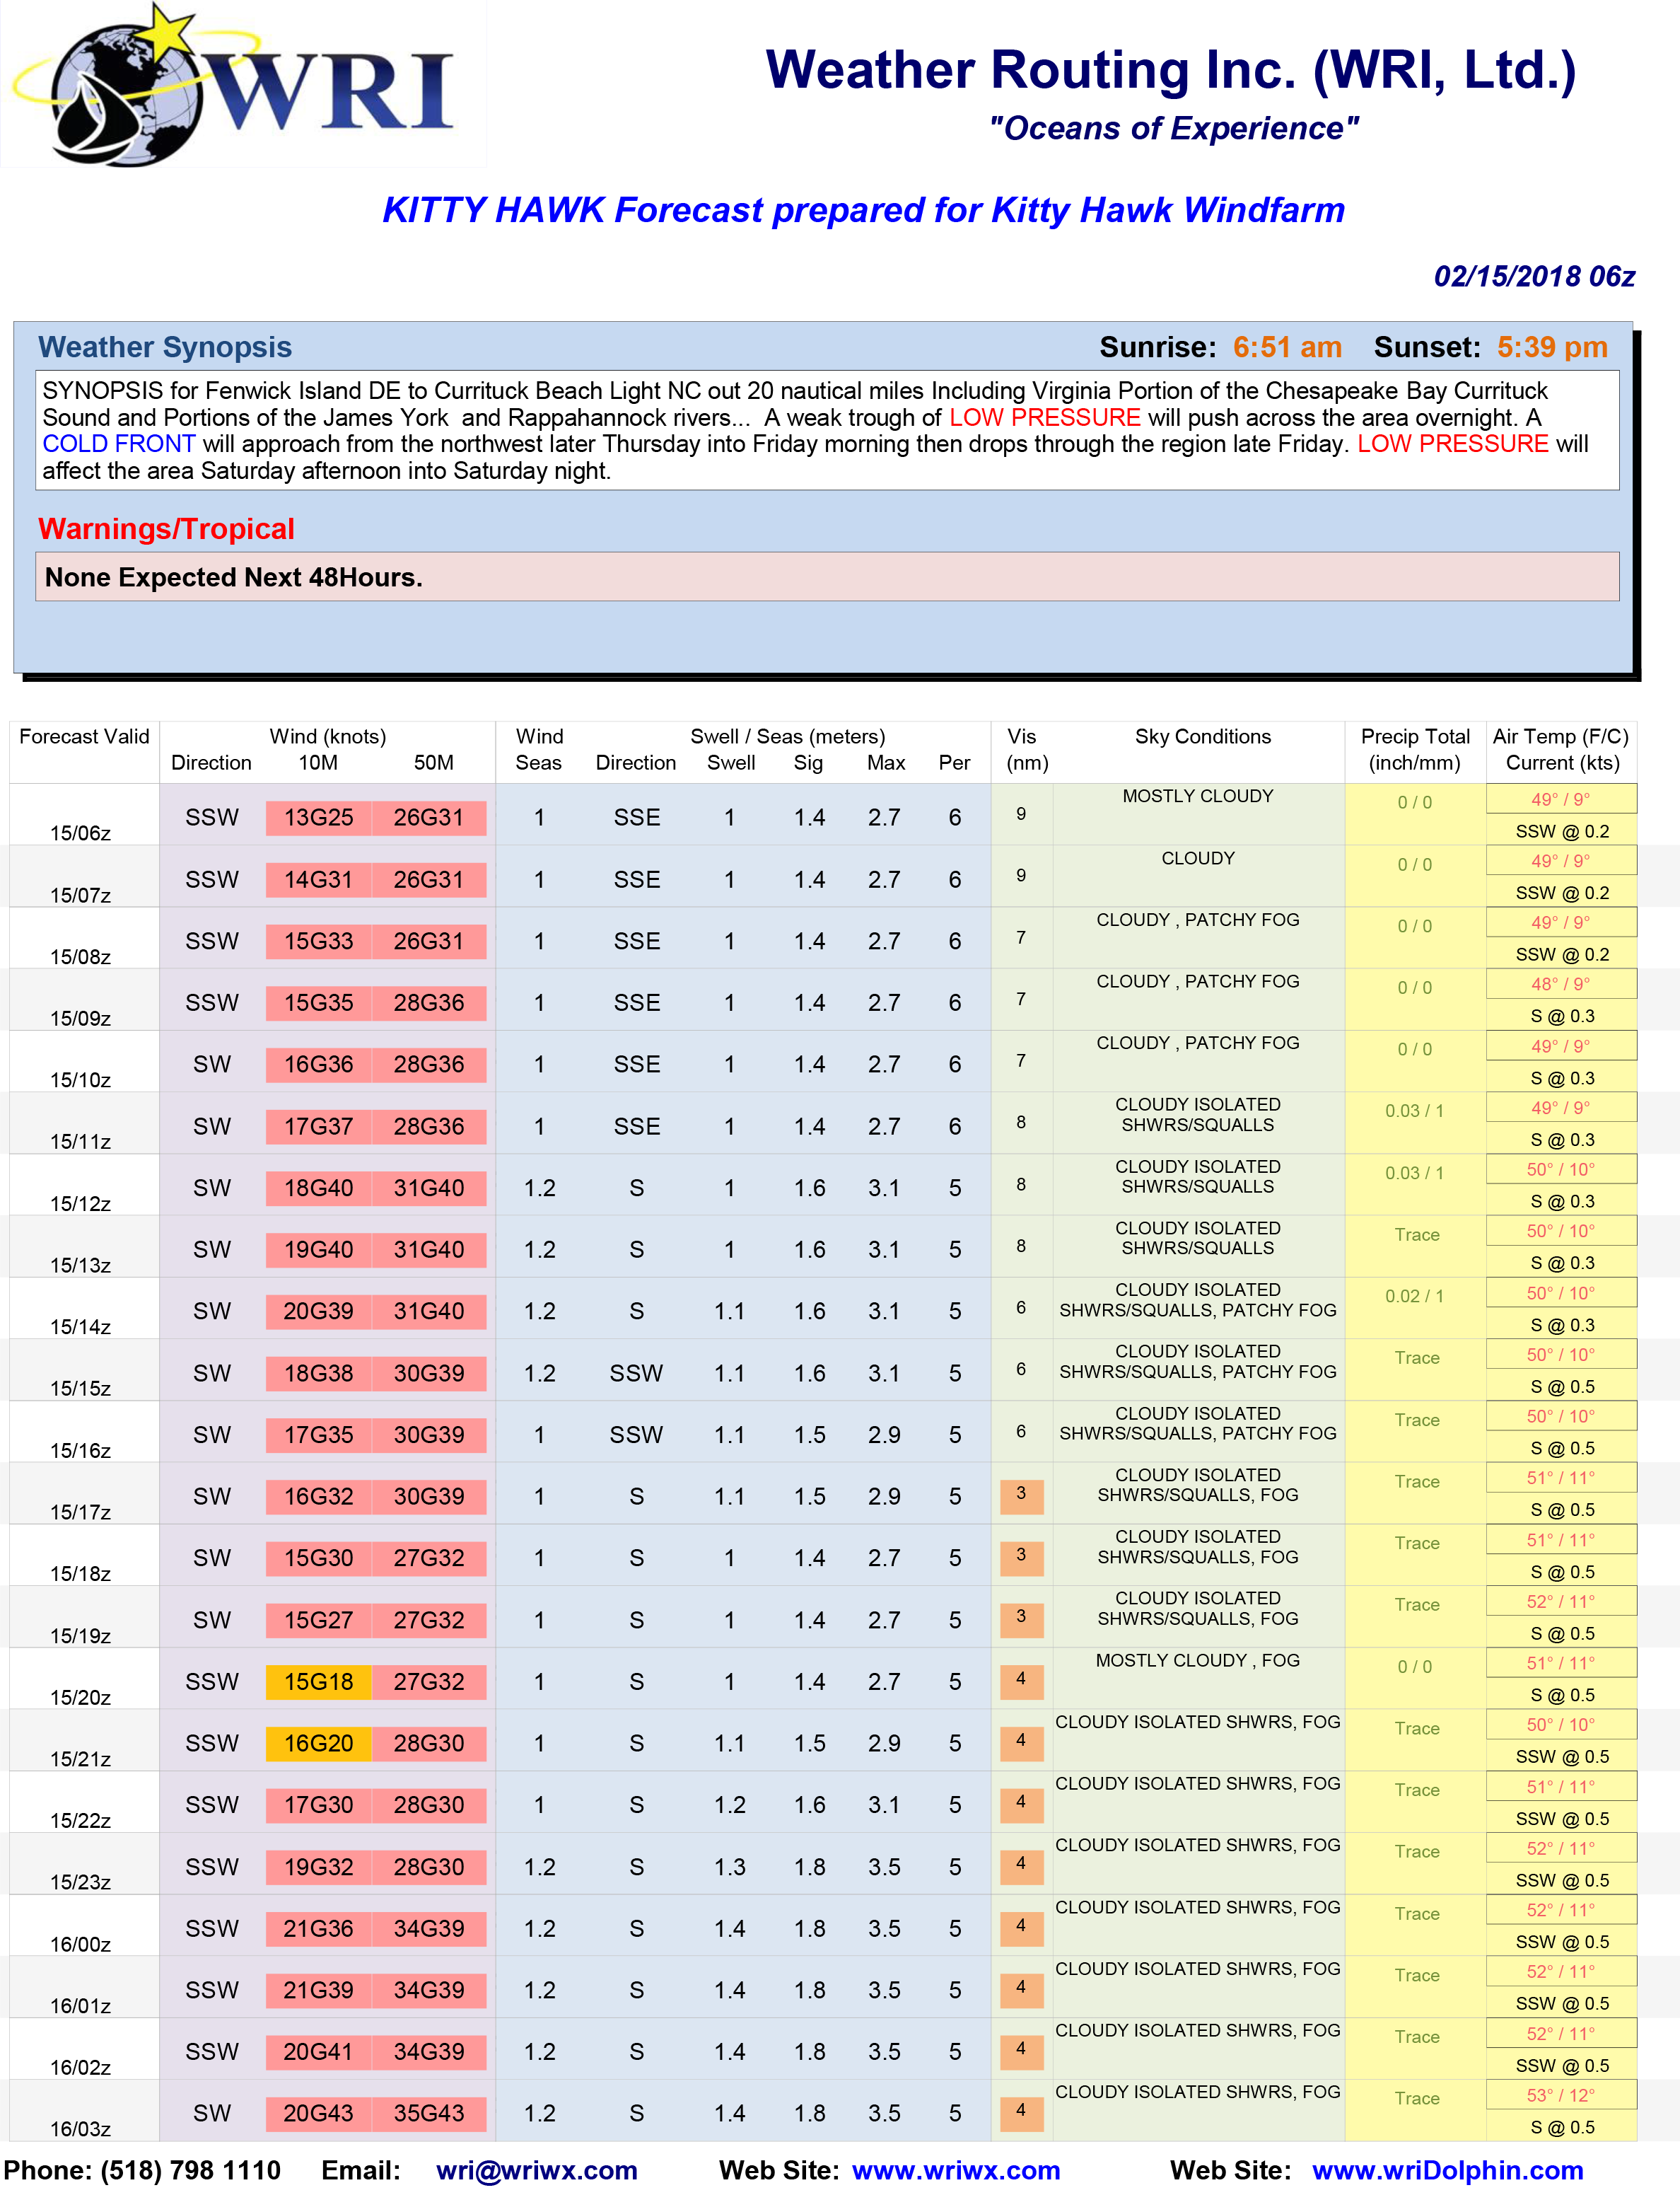1680x2195 pixels.
Task: Click the None Expected Next 48Hours box
Action: click(x=827, y=577)
